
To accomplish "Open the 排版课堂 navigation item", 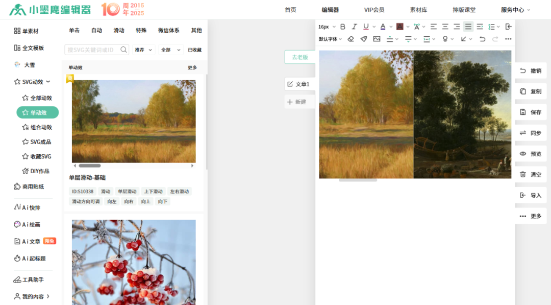I will click(x=464, y=10).
